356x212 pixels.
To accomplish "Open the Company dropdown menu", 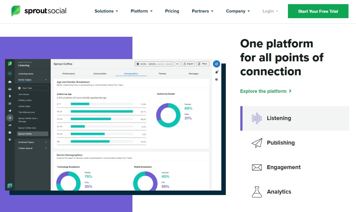I will pyautogui.click(x=238, y=11).
